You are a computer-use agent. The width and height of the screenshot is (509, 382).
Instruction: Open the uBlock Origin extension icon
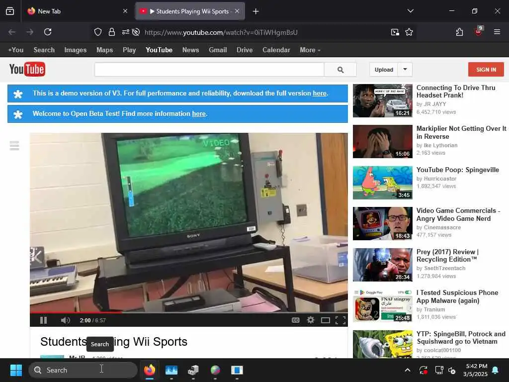point(479,31)
